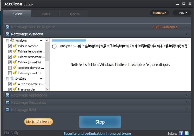Uncheck Fichiers journal Wi... option
Viewport: 194px width, 136px height.
click(10, 62)
